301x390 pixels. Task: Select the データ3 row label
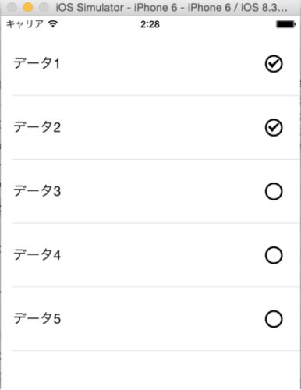37,191
